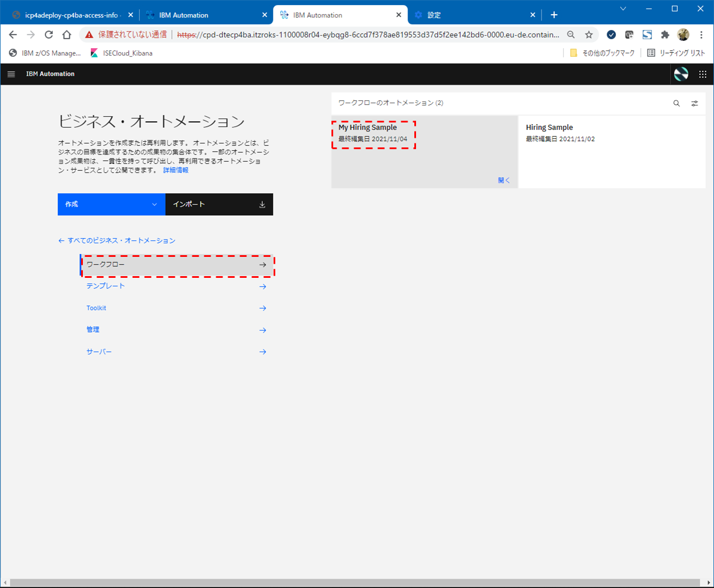The height and width of the screenshot is (588, 714).
Task: Click 開く on My Hiring Sample card
Action: (x=504, y=180)
